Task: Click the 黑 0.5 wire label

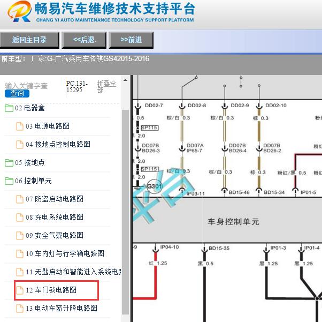Action: click(205, 264)
